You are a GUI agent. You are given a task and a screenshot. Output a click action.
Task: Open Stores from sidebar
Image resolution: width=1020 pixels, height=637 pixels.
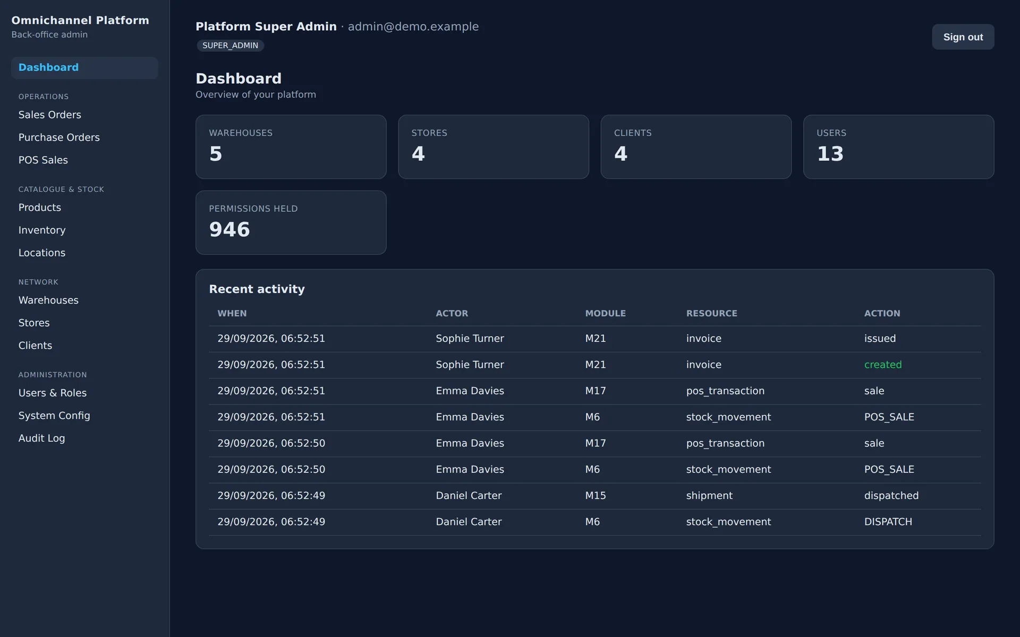pos(34,323)
